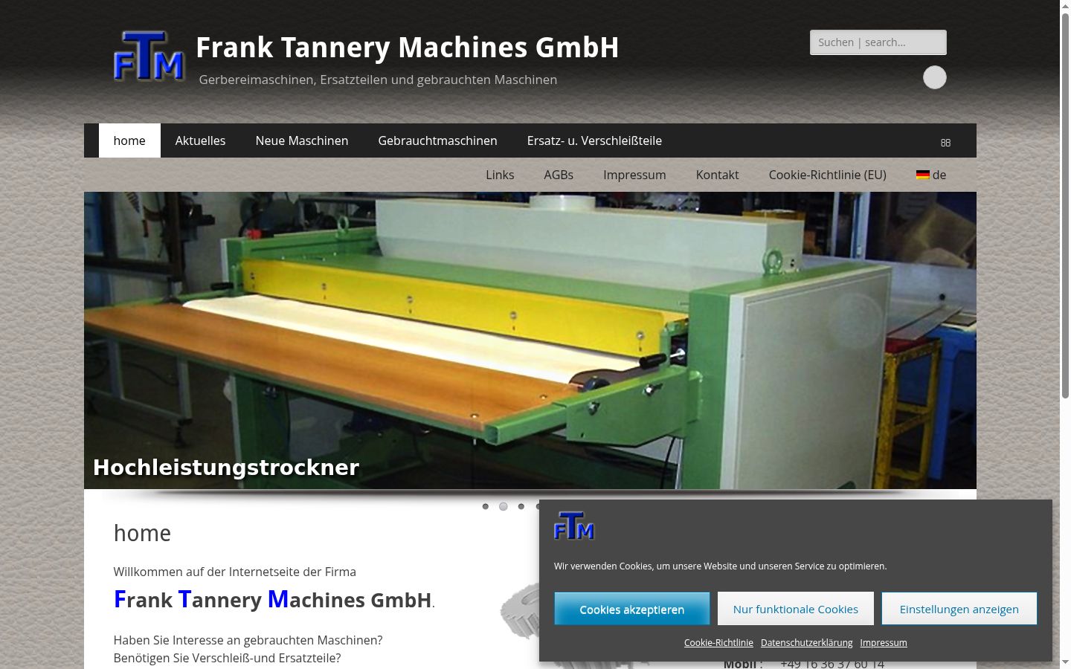Click Cookies akzeptieren button
Screen dimensions: 1071x669
tap(632, 609)
